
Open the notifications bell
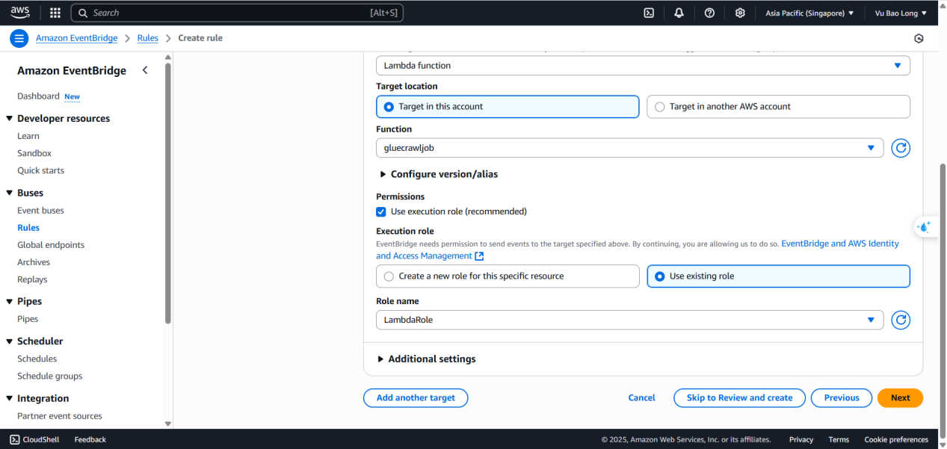(x=679, y=13)
